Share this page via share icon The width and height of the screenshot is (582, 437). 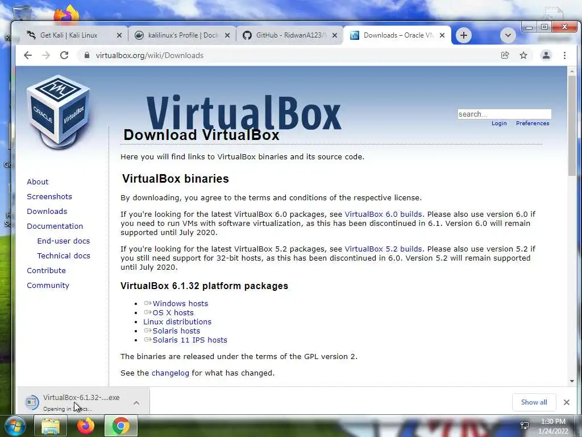(505, 55)
